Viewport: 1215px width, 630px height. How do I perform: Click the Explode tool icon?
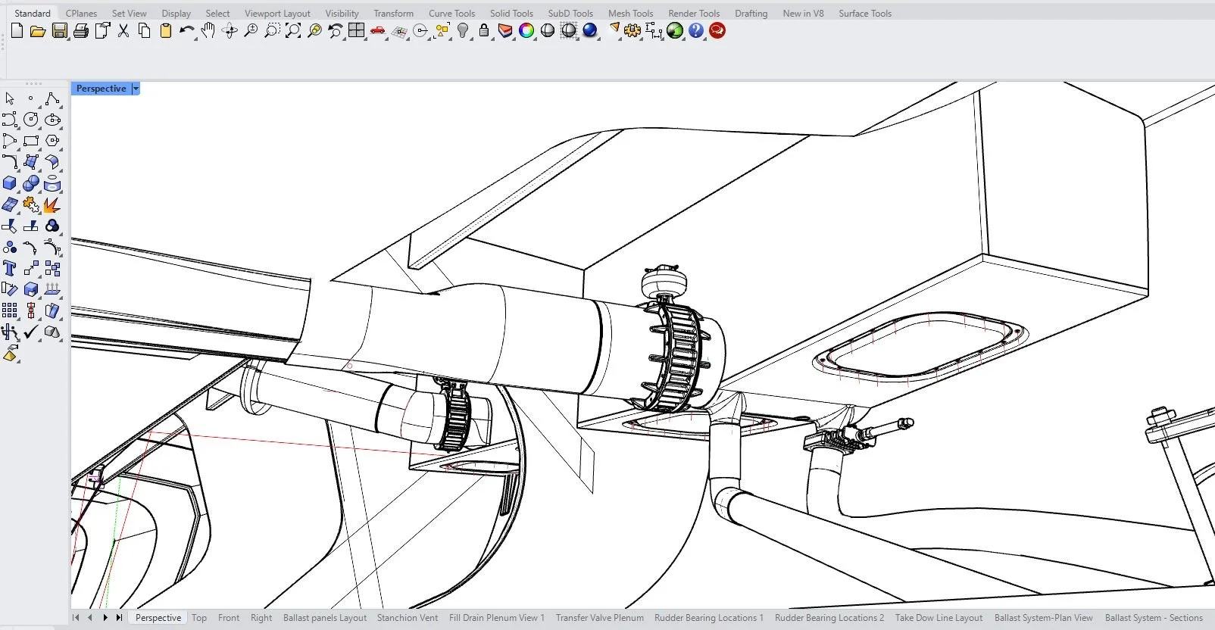[x=52, y=205]
